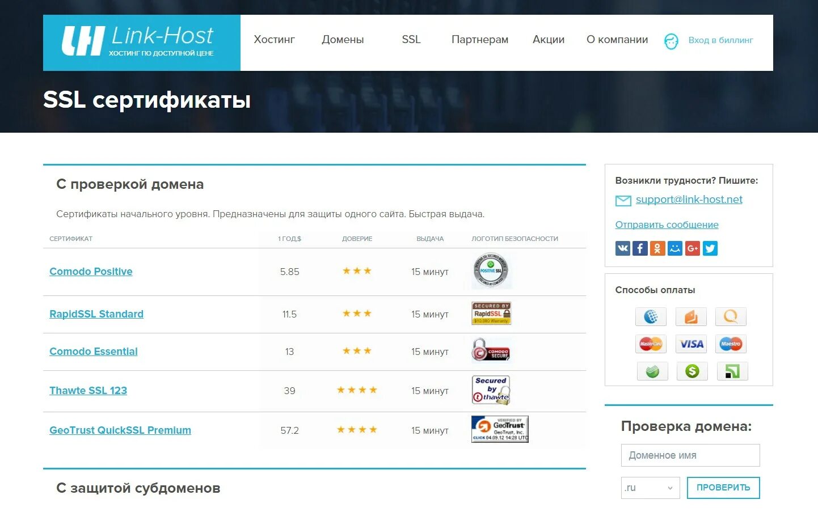
Task: Click three-star rating of RapidSSL Standard
Action: pyautogui.click(x=357, y=314)
